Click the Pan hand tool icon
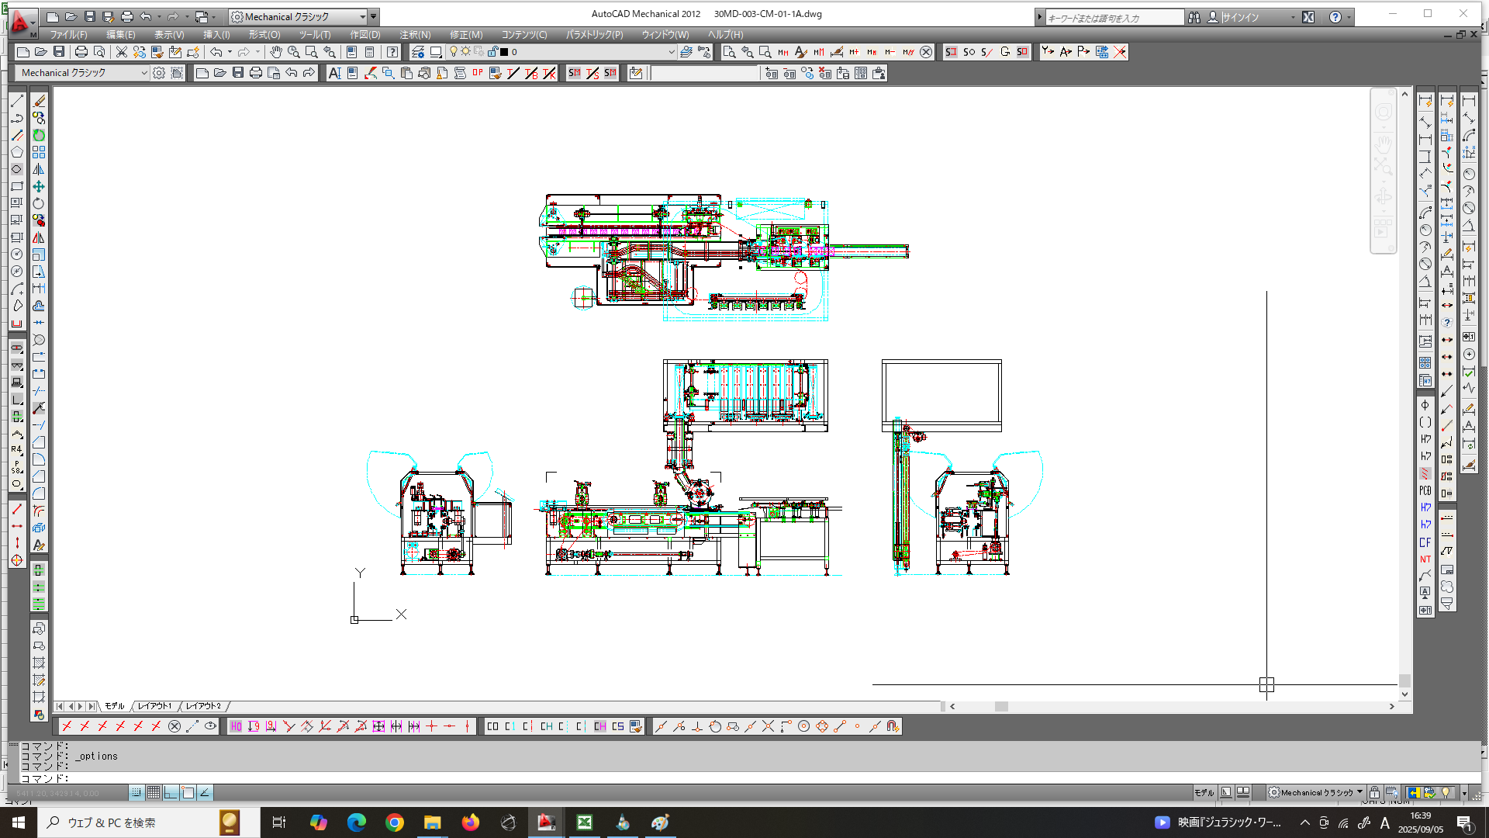Viewport: 1489px width, 838px height. [276, 52]
